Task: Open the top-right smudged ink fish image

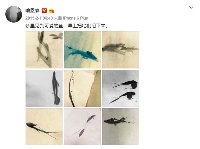Action: pyautogui.click(x=121, y=50)
